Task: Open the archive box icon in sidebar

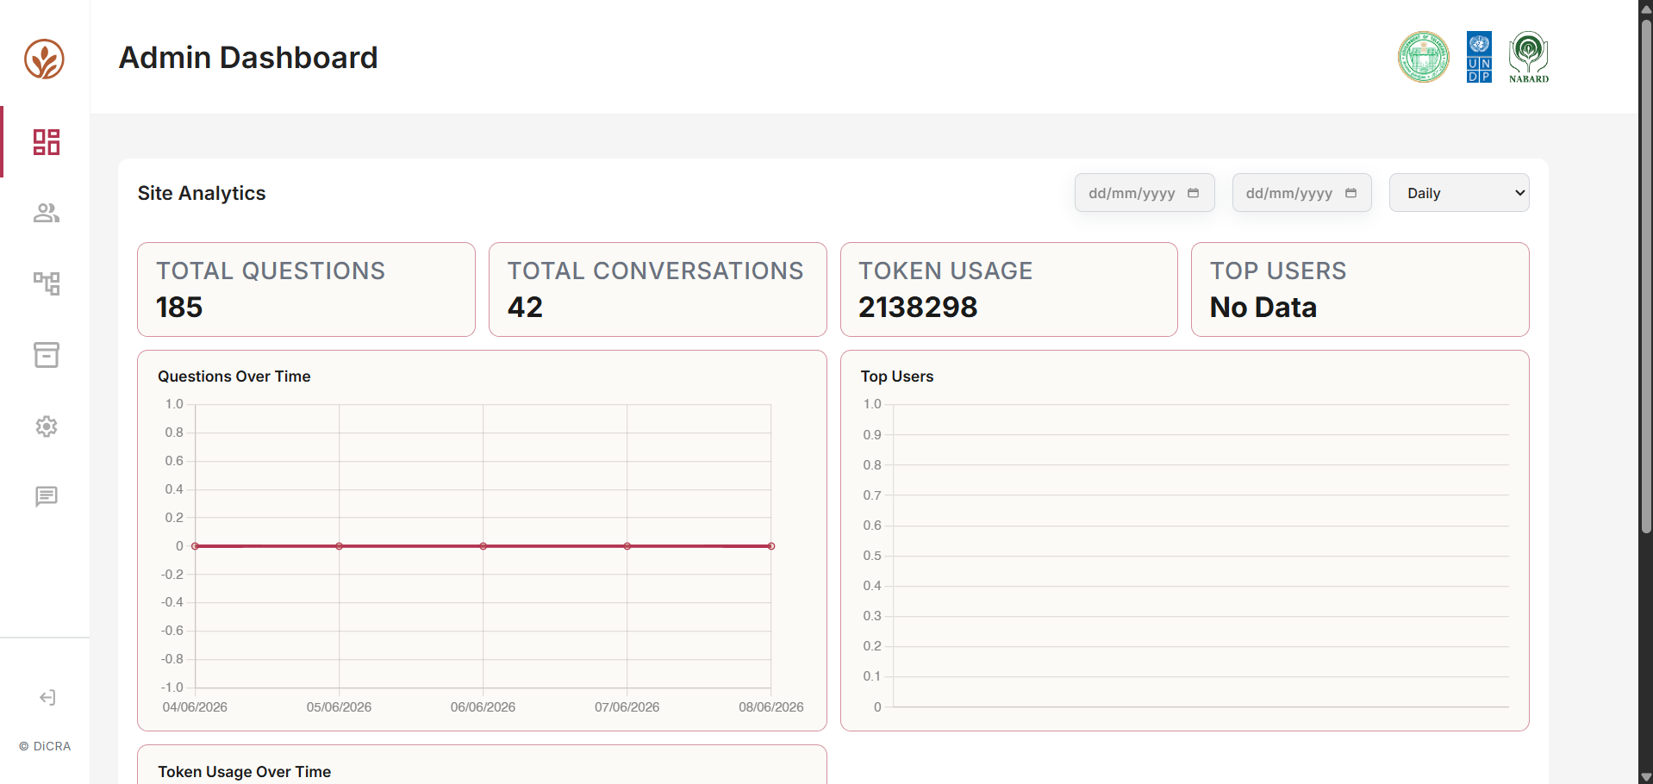Action: 47,355
